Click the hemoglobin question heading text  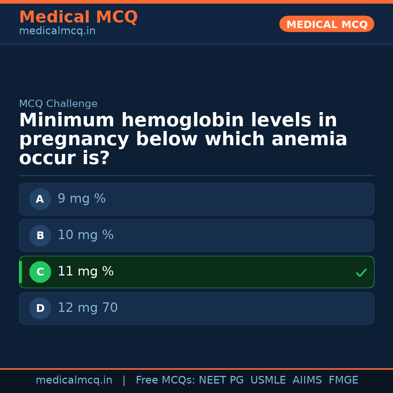click(x=183, y=139)
